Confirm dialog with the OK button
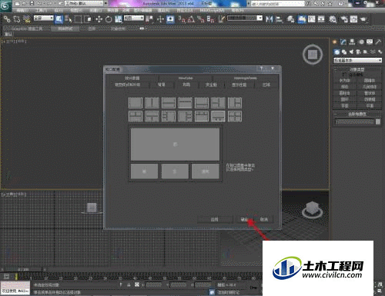Image resolution: width=385 pixels, height=296 pixels. click(244, 219)
